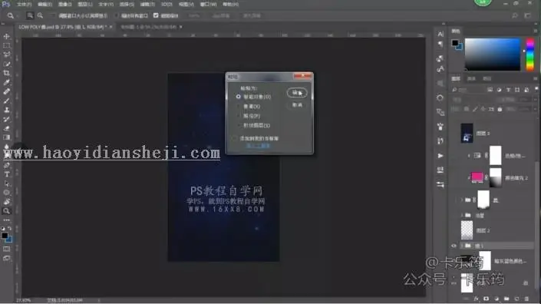The image size is (541, 304).
Task: Toggle Resize Windows to Fit checkbox
Action: 53,15
